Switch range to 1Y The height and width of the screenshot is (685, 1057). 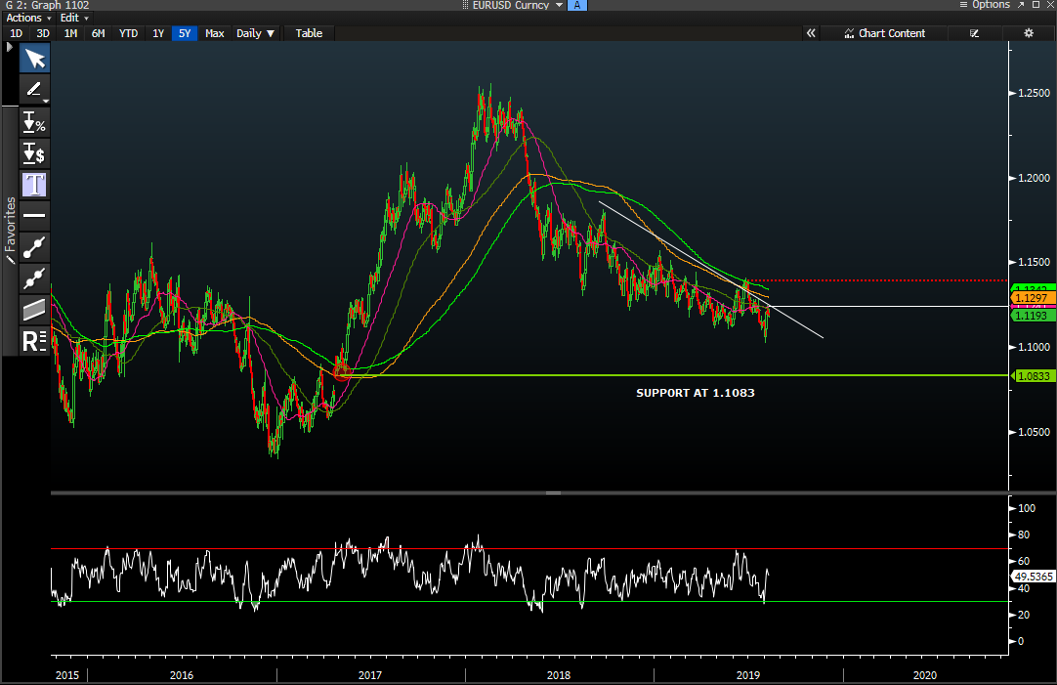click(x=157, y=33)
